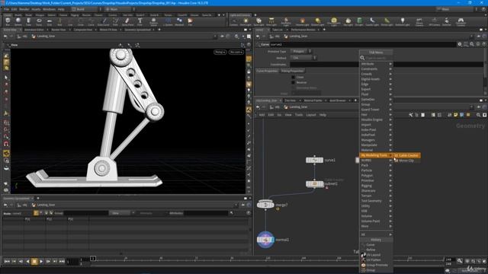The height and width of the screenshot is (274, 488).
Task: Click the Gamepad Camera shelf icon
Action: (461, 21)
